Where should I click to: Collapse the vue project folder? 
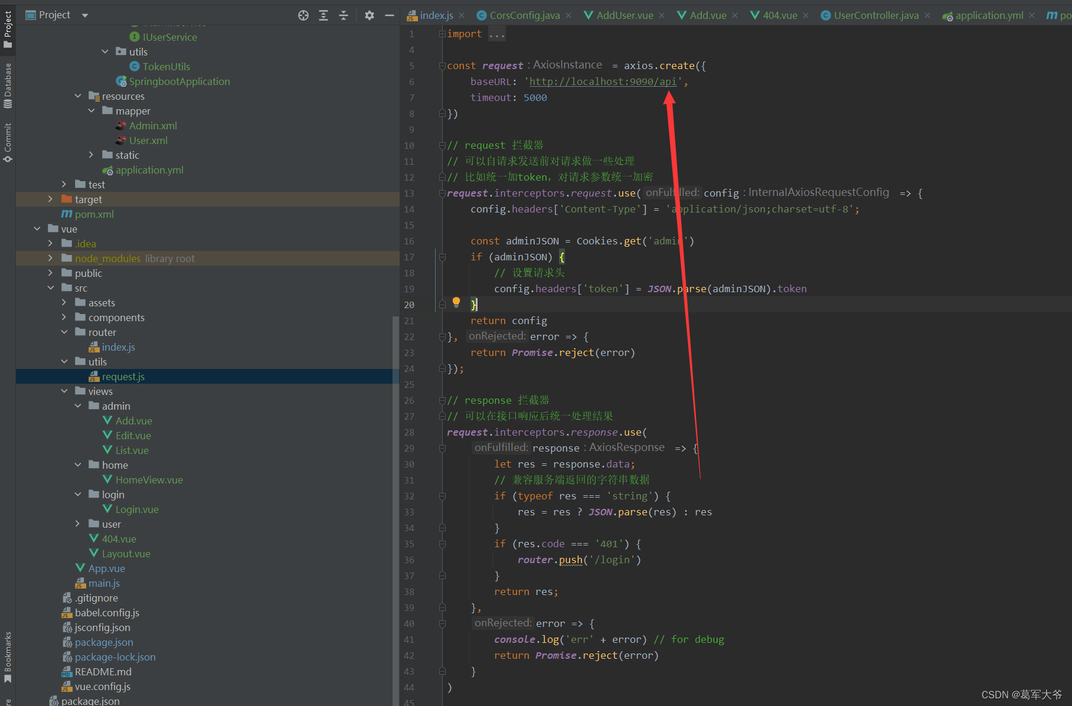point(37,228)
